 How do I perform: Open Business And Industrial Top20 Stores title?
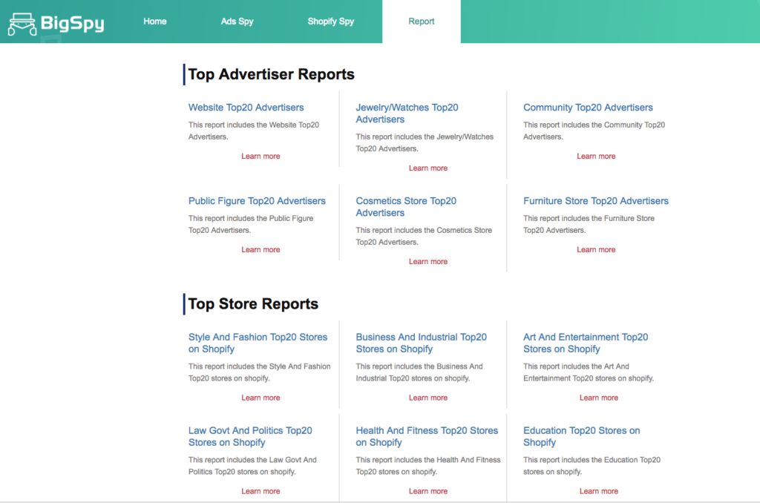pyautogui.click(x=422, y=343)
